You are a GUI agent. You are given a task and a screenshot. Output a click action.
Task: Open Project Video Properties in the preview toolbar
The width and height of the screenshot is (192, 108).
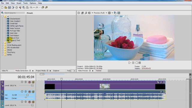(79, 13)
